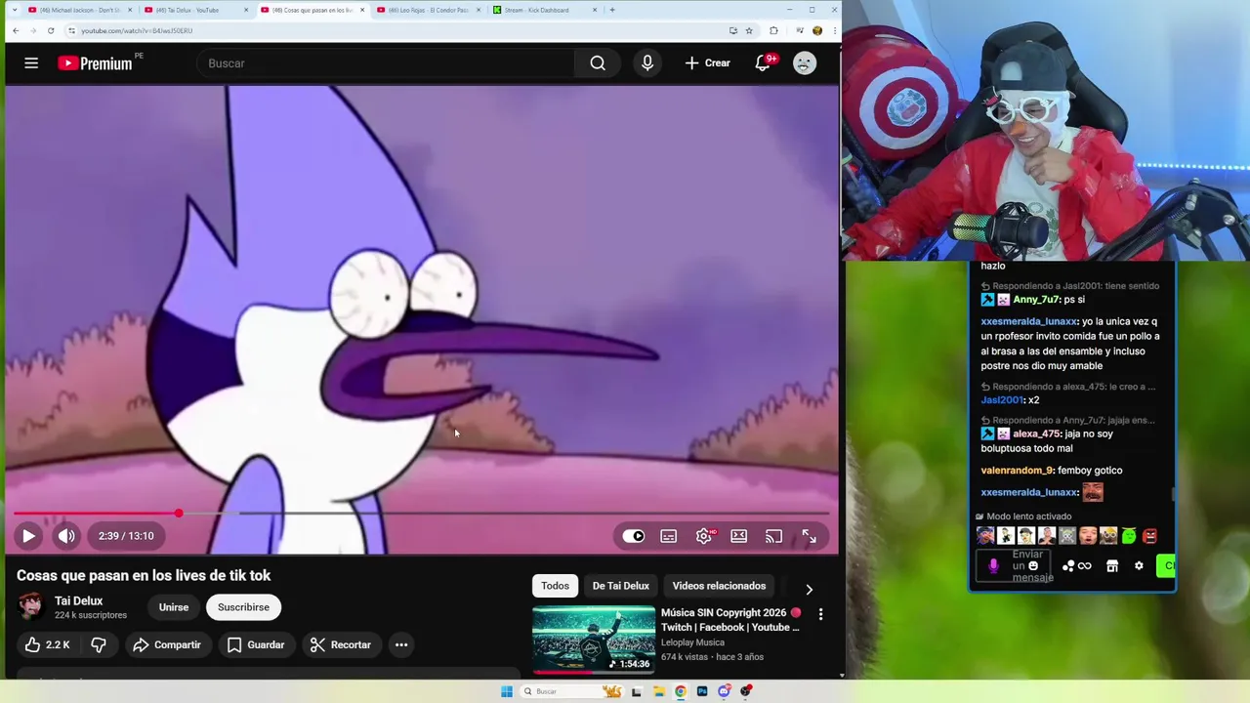Open Discord from the taskbar
Viewport: 1250px width, 703px height.
coord(724,691)
